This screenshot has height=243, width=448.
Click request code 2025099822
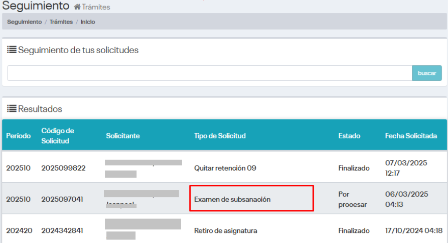pyautogui.click(x=63, y=168)
